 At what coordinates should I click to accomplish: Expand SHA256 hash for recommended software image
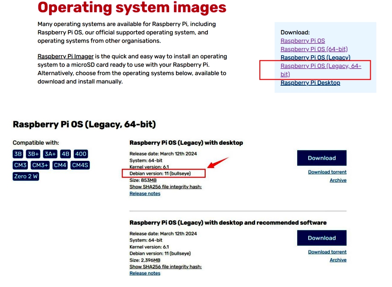[x=165, y=267]
